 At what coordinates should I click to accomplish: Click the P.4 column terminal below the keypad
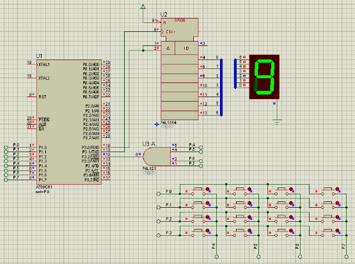tap(217, 257)
